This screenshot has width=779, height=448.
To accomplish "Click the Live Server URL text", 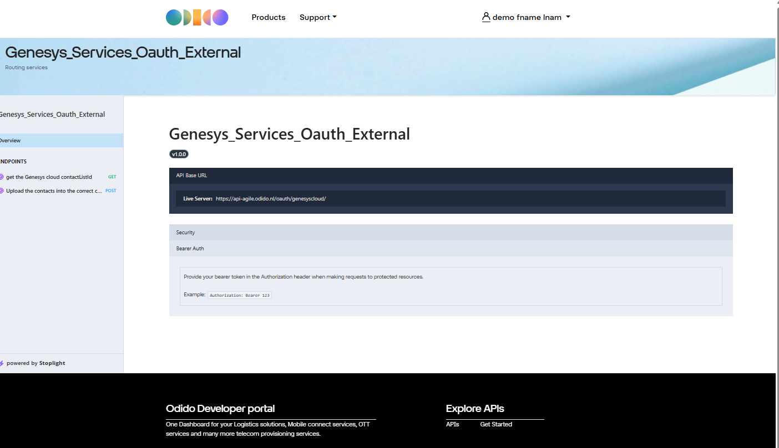I will click(x=271, y=199).
